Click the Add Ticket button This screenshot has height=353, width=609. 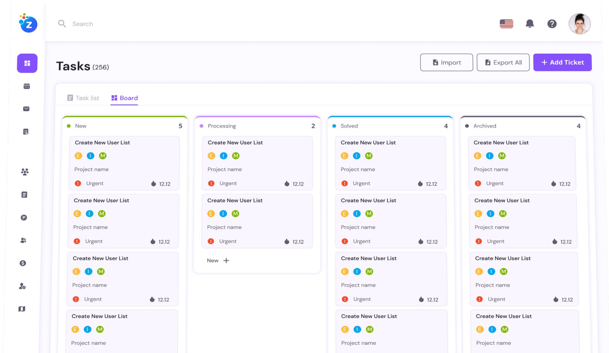click(x=562, y=62)
